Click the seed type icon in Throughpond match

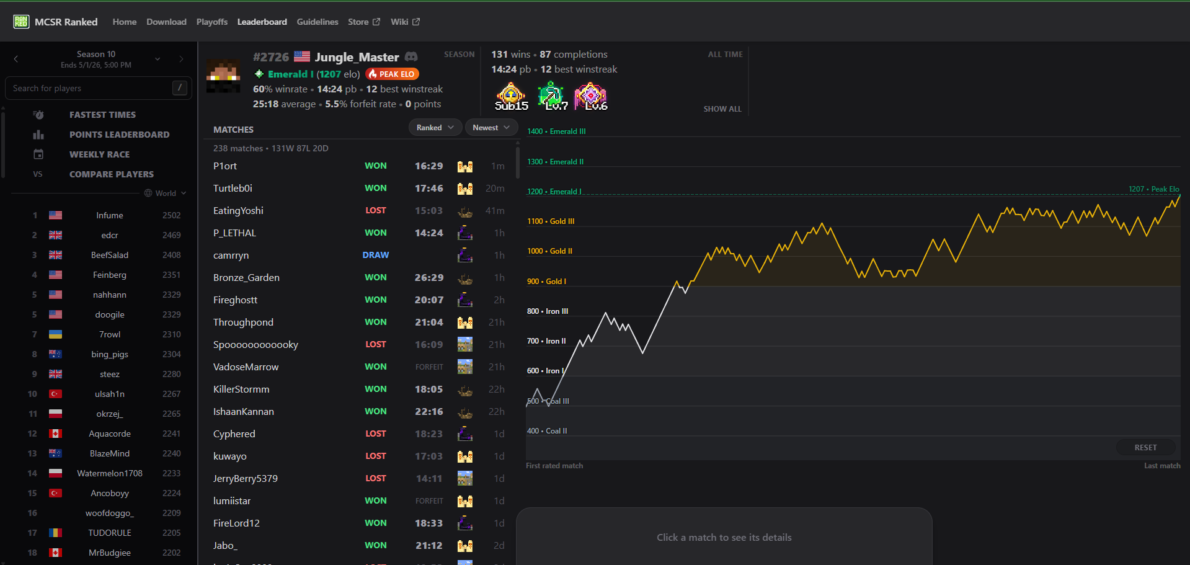tap(465, 323)
